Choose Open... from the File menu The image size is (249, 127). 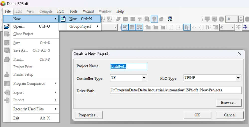tap(31, 26)
